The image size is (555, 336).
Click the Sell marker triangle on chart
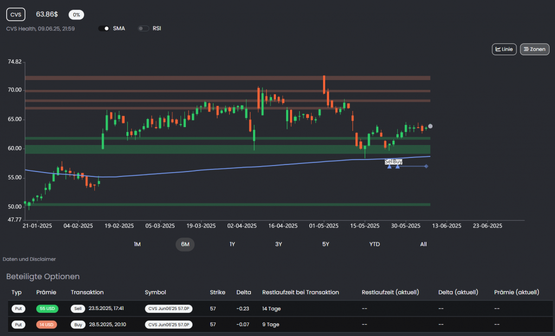[x=389, y=167]
